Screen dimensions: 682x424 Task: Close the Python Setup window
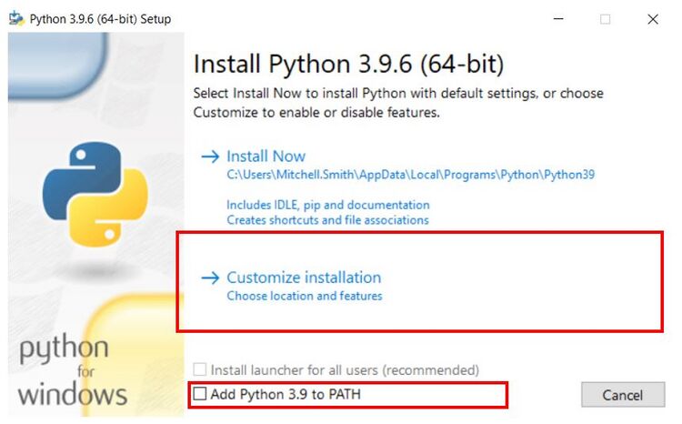[x=652, y=18]
